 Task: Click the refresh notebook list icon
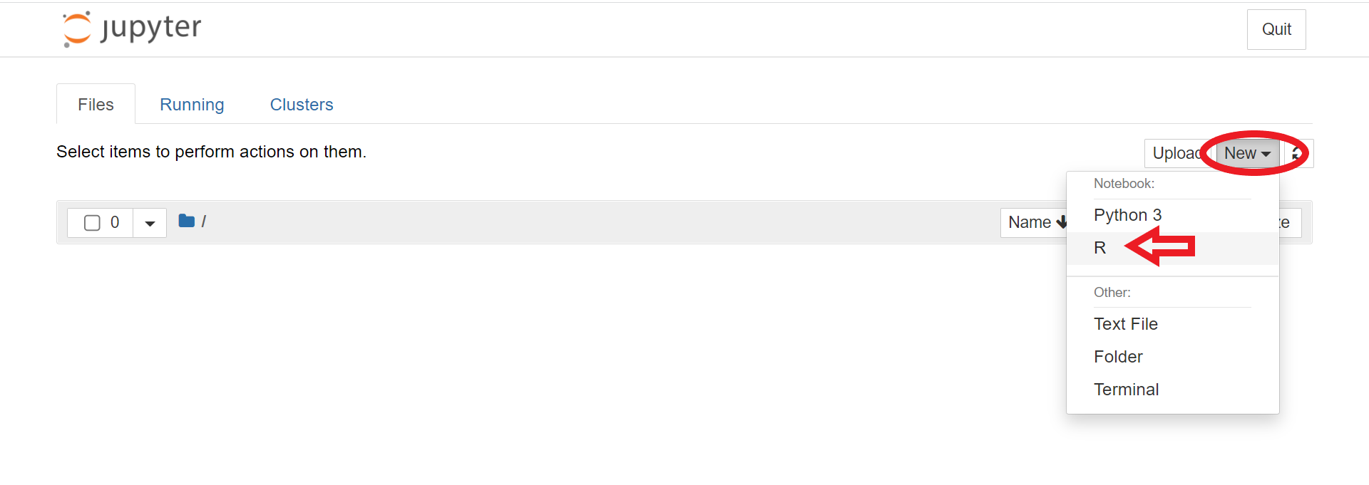[x=1298, y=153]
